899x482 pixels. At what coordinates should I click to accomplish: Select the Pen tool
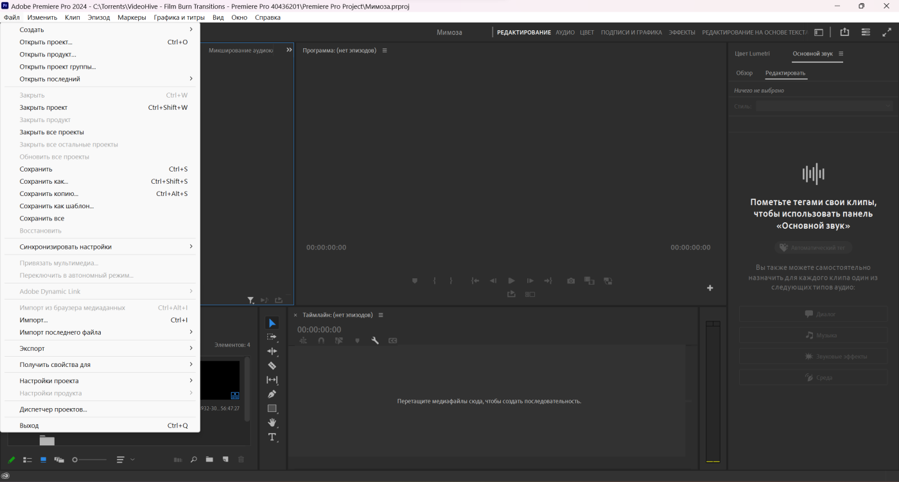pyautogui.click(x=272, y=394)
